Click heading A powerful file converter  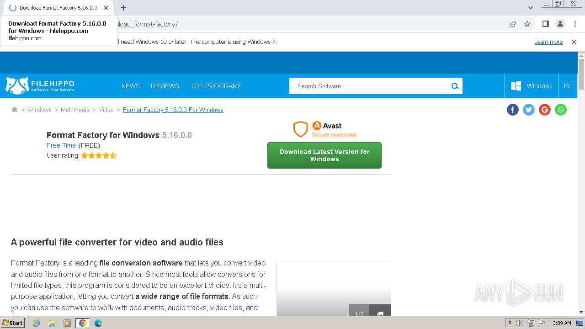117,242
